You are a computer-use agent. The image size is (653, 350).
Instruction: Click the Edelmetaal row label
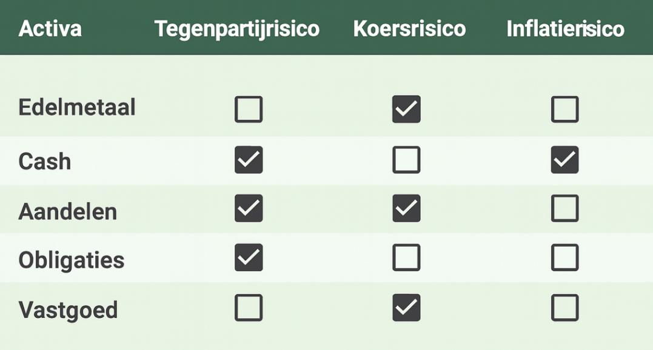point(77,108)
